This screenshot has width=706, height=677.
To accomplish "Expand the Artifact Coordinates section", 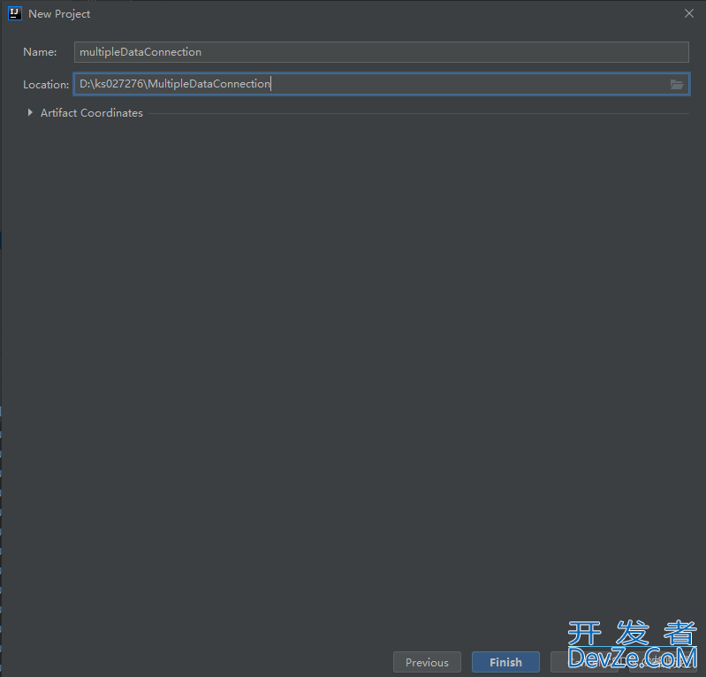I will tap(30, 112).
